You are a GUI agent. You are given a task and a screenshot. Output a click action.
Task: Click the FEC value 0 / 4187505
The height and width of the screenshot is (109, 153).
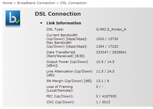tap(106, 96)
